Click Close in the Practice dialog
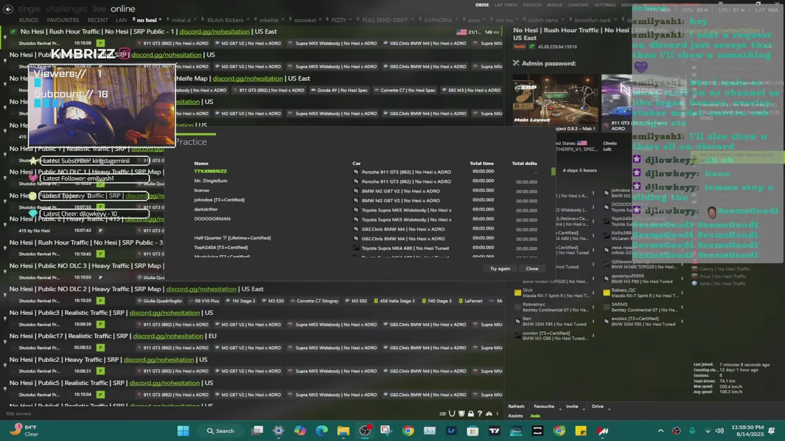The height and width of the screenshot is (441, 785). coord(532,268)
